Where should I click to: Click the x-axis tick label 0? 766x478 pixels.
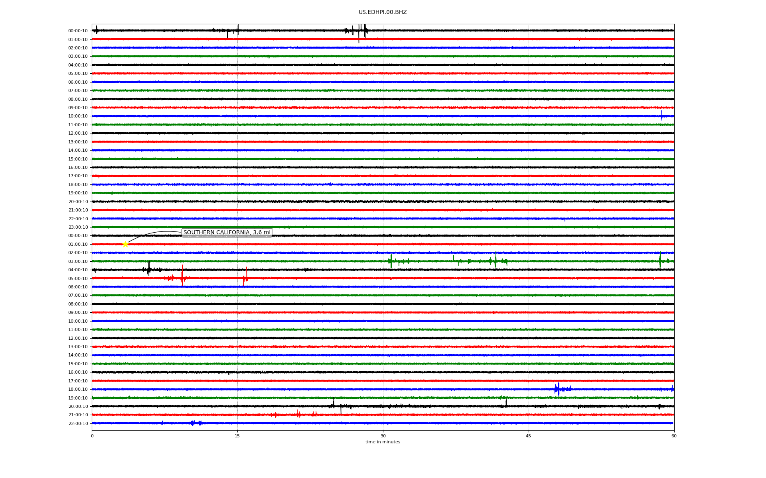click(92, 436)
